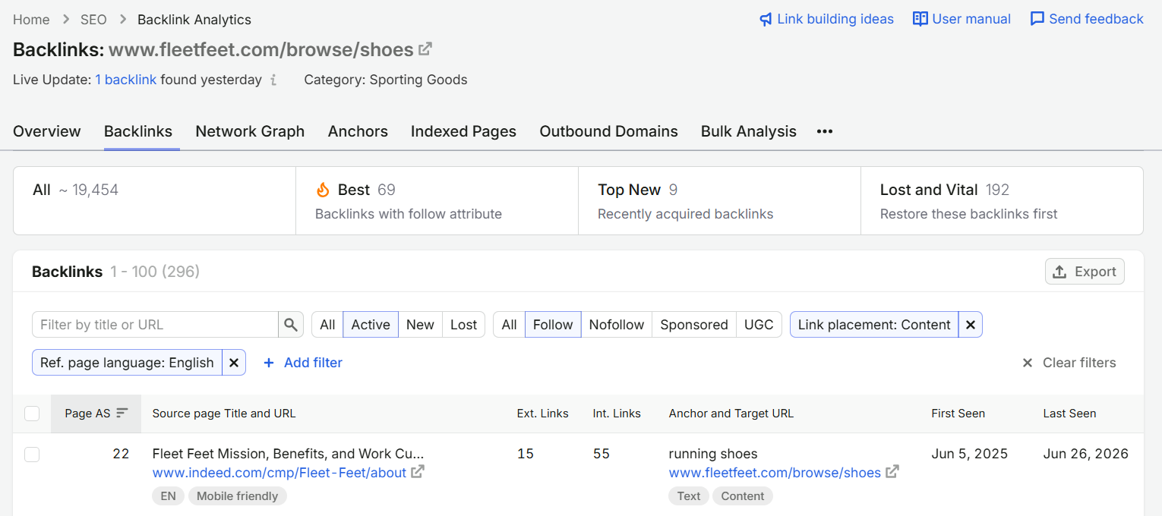Switch to the Backlinks tab
Image resolution: width=1162 pixels, height=516 pixels.
tap(138, 131)
